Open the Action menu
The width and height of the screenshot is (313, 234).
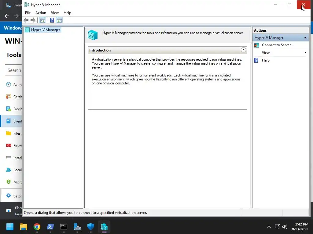(41, 13)
